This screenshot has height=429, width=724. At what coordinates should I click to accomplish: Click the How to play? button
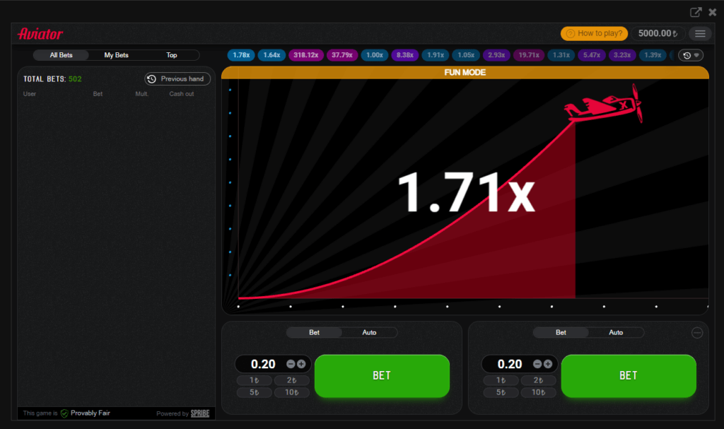click(594, 33)
